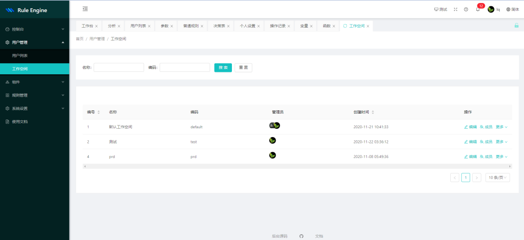This screenshot has height=240, width=524.
Task: Click the refresh icon on 工作空间 tab
Action: point(345,26)
